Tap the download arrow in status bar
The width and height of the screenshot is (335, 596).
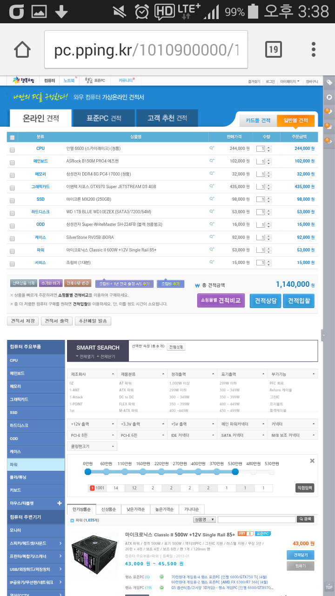[x=61, y=11]
